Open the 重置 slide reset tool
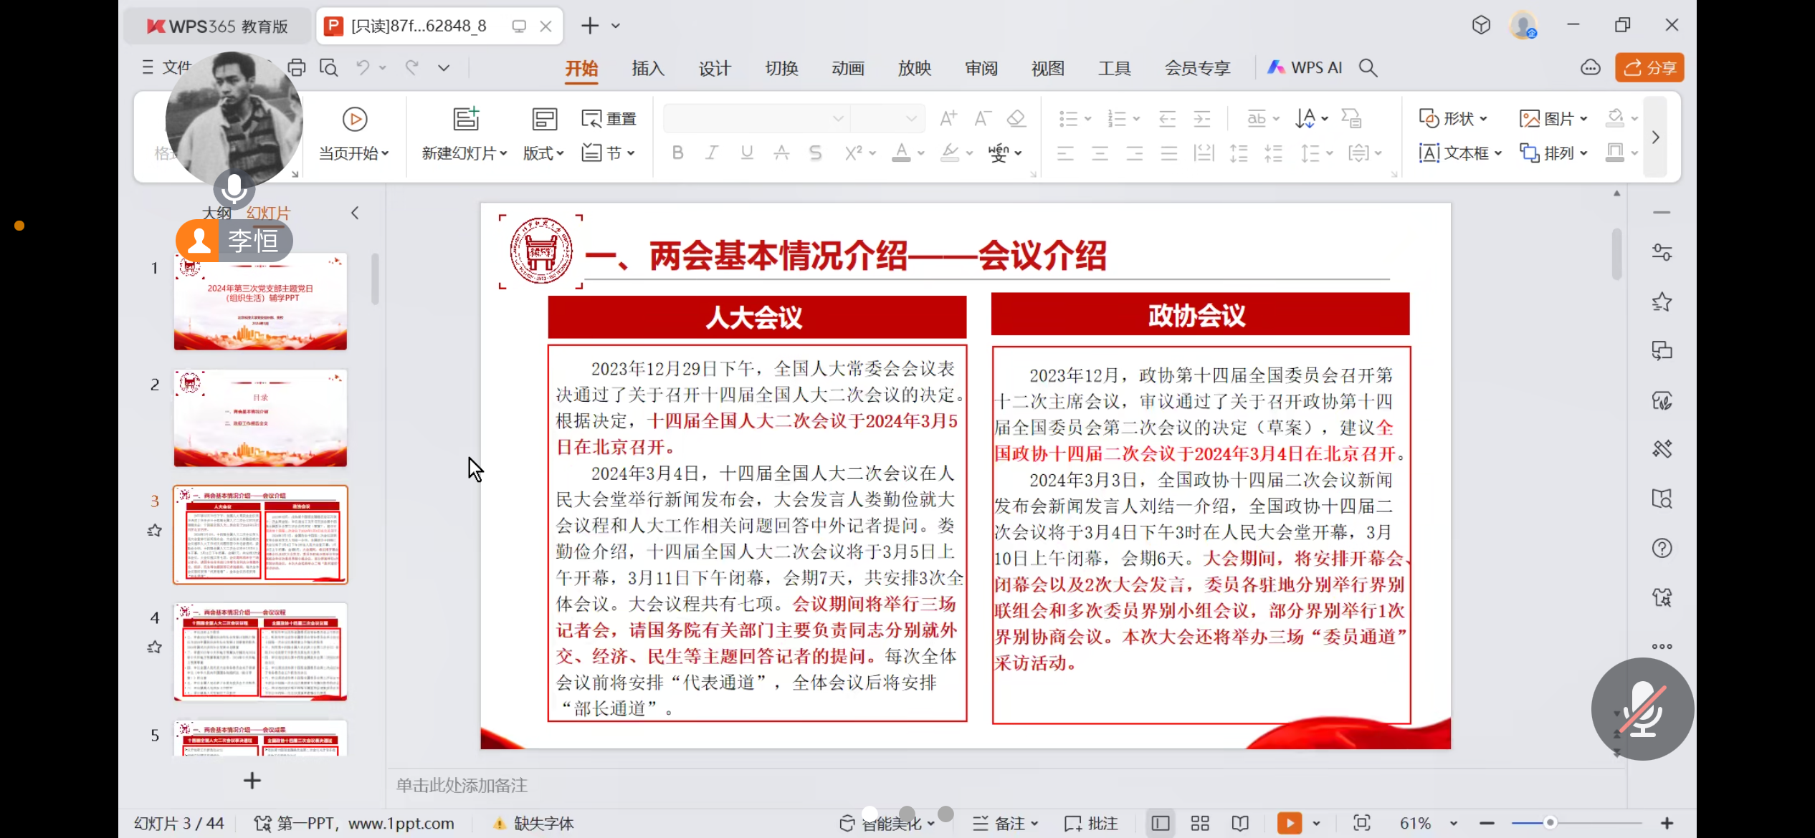 click(x=608, y=118)
